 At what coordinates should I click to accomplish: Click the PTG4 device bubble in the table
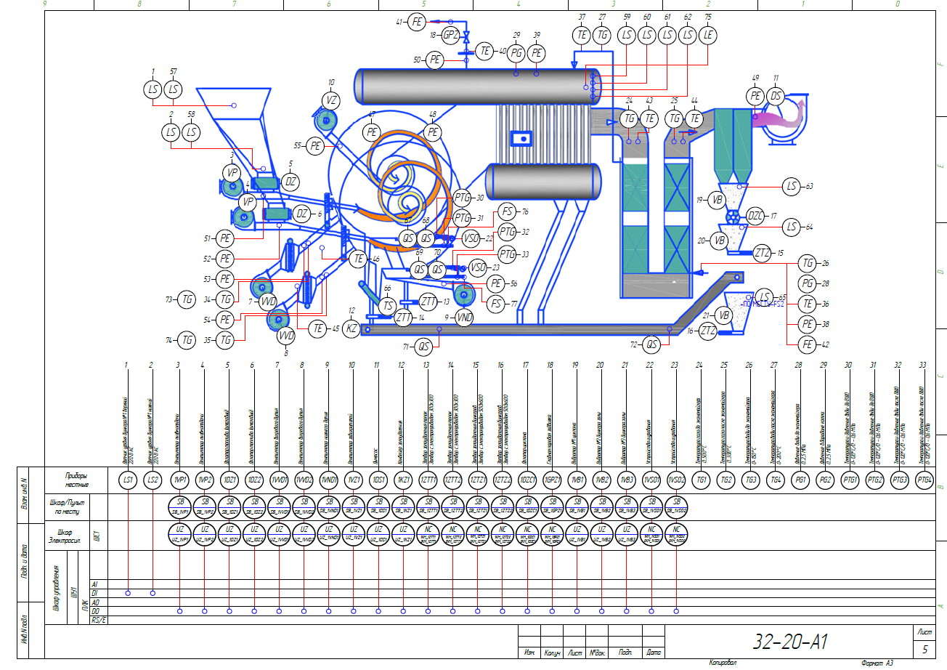925,480
